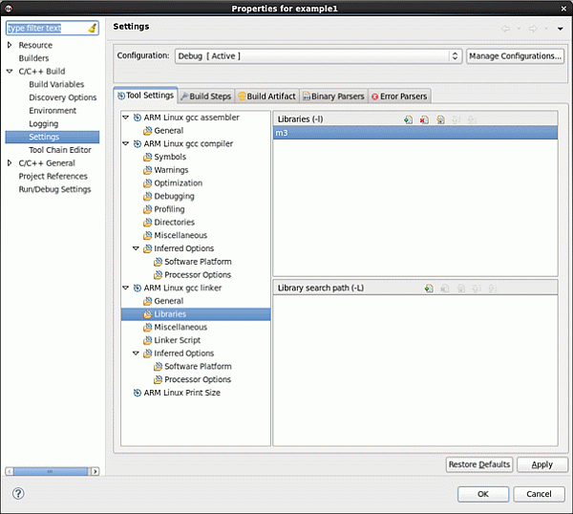Screen dimensions: 573x514
Task: Switch to the Error Parsers tab
Action: (399, 96)
